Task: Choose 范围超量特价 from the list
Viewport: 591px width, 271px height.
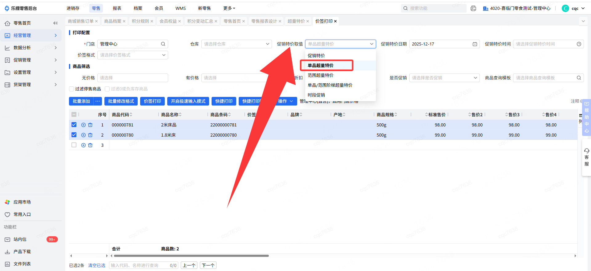Action: (x=341, y=75)
